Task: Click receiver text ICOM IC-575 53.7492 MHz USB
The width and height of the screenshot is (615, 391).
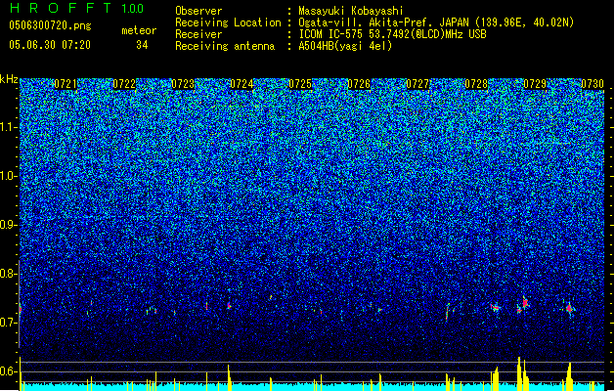Action: (392, 34)
